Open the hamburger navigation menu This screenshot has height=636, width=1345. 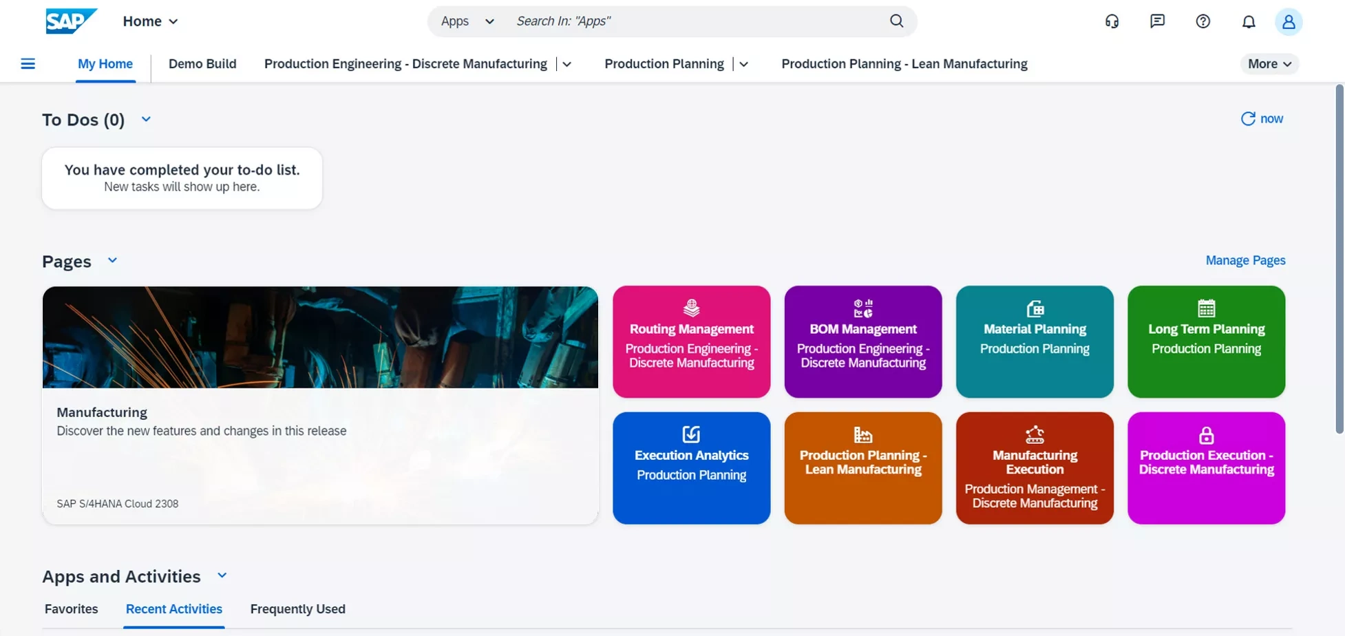28,63
